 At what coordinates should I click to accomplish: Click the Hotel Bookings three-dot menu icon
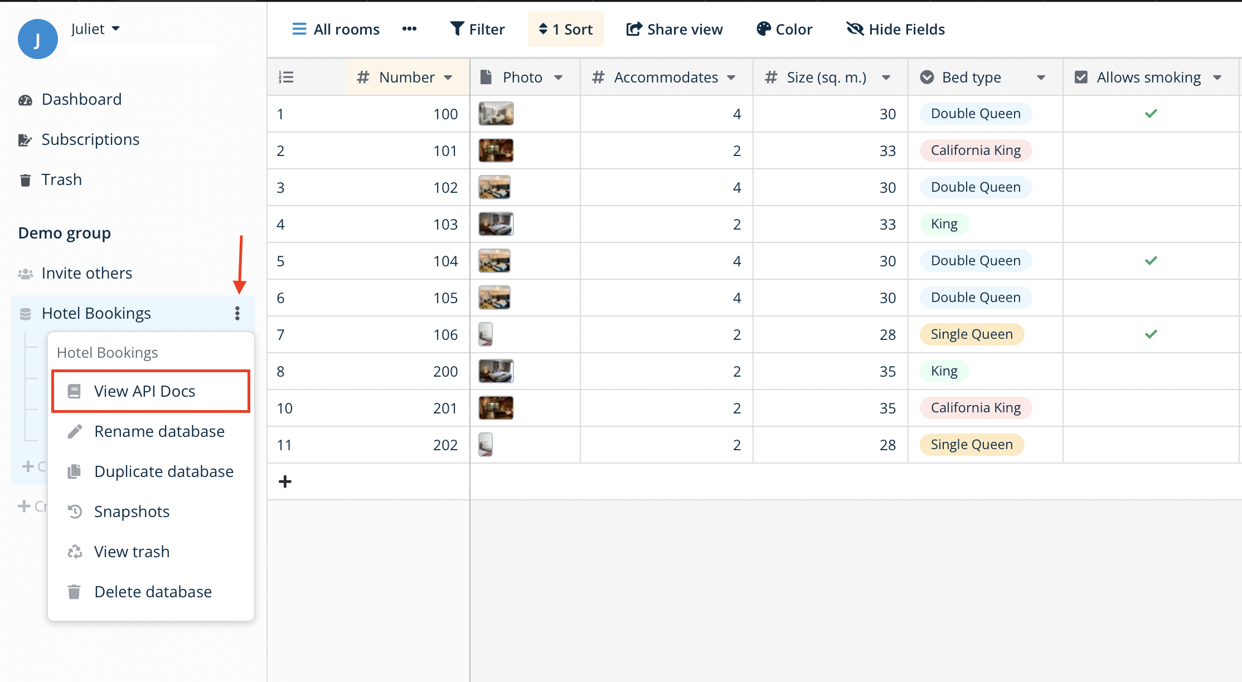click(237, 313)
